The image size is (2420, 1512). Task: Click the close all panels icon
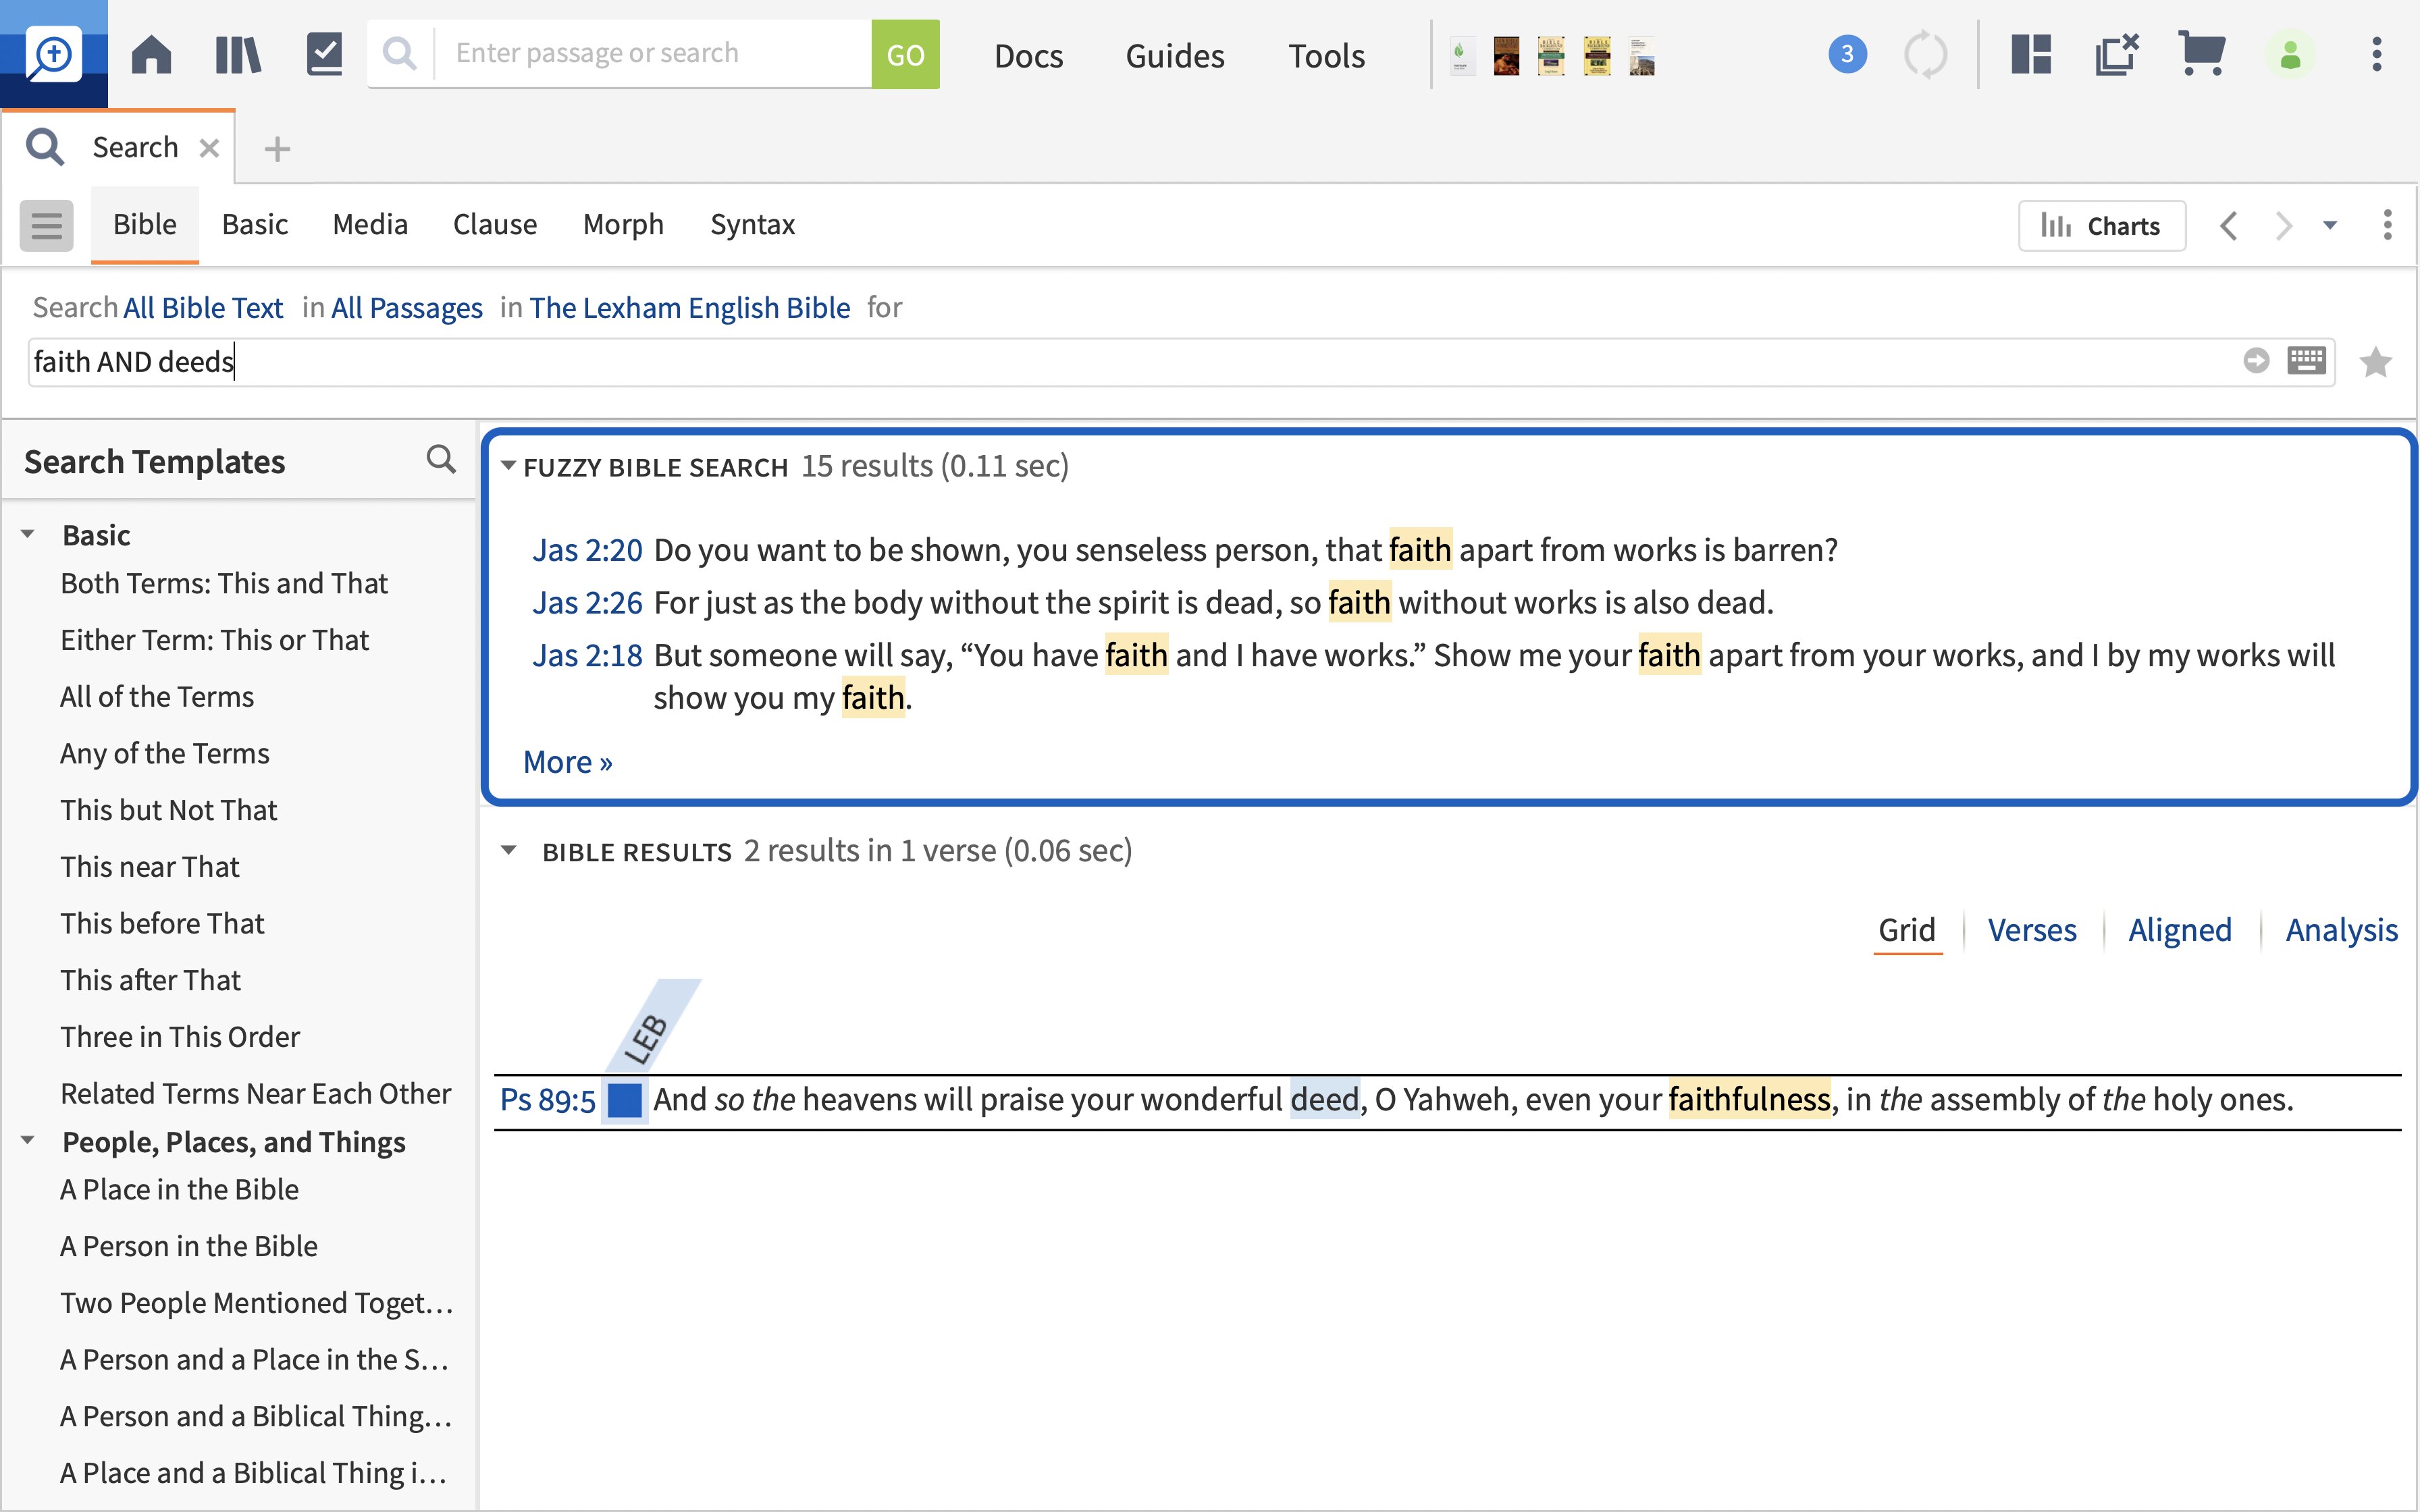(2117, 54)
